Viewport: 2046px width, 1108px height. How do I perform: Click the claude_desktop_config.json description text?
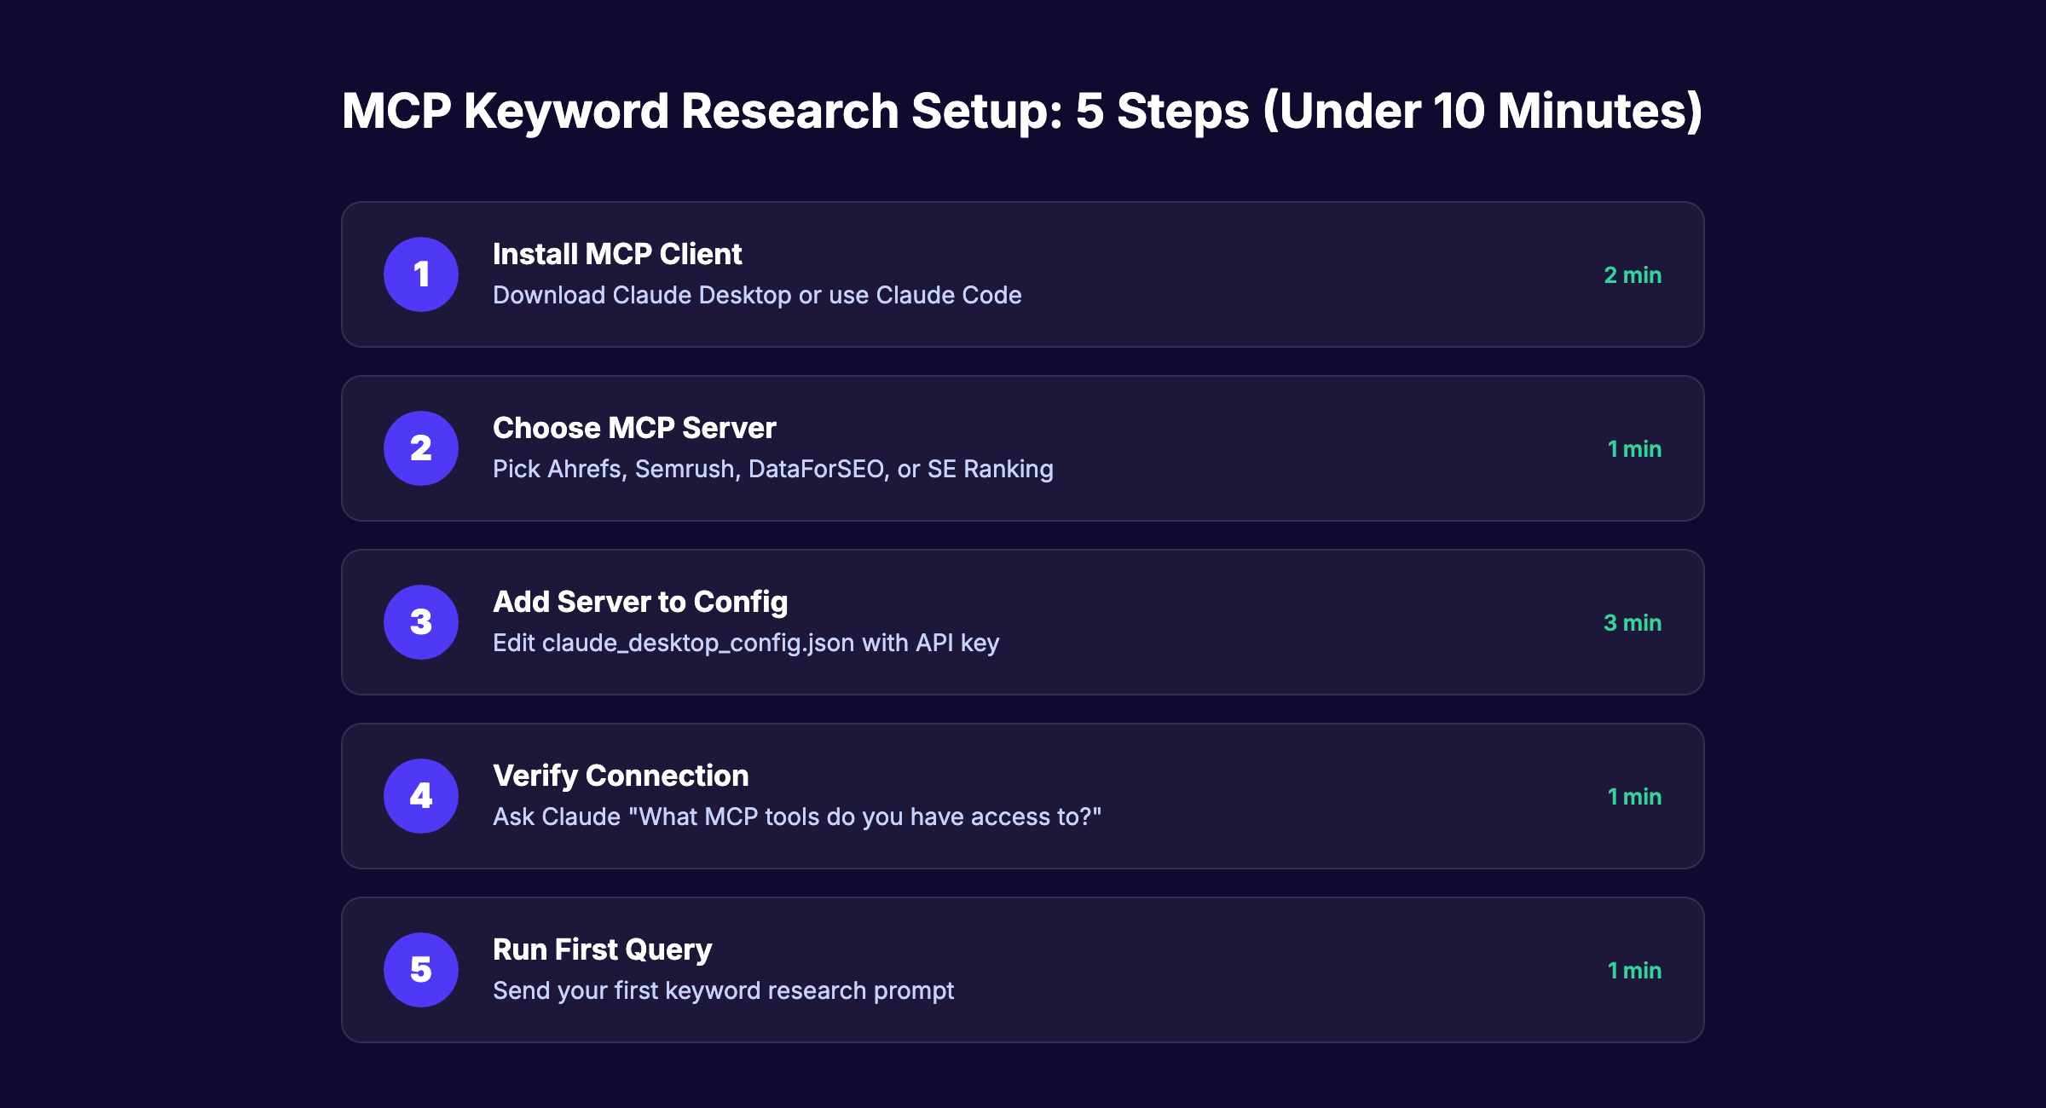[747, 643]
